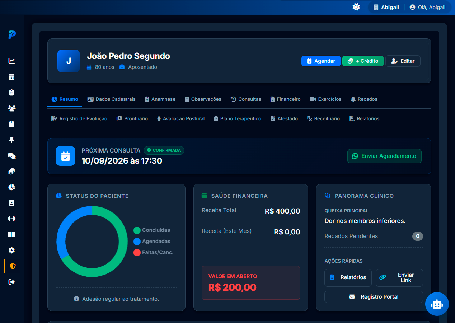Open the Exercícios tab

[326, 99]
